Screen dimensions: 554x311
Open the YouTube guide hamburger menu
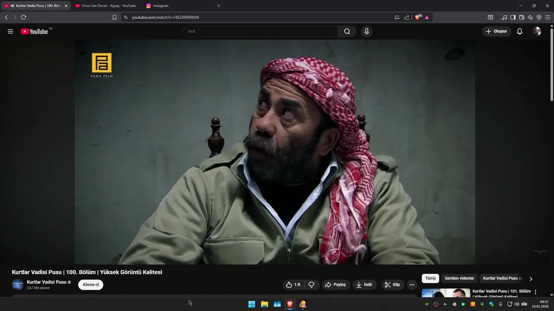tap(10, 32)
